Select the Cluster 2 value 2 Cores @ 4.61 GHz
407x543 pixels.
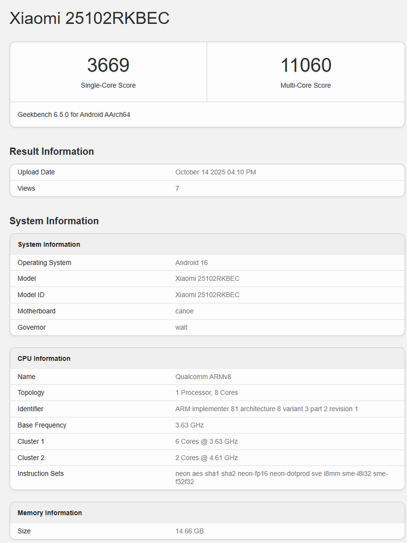(x=206, y=458)
